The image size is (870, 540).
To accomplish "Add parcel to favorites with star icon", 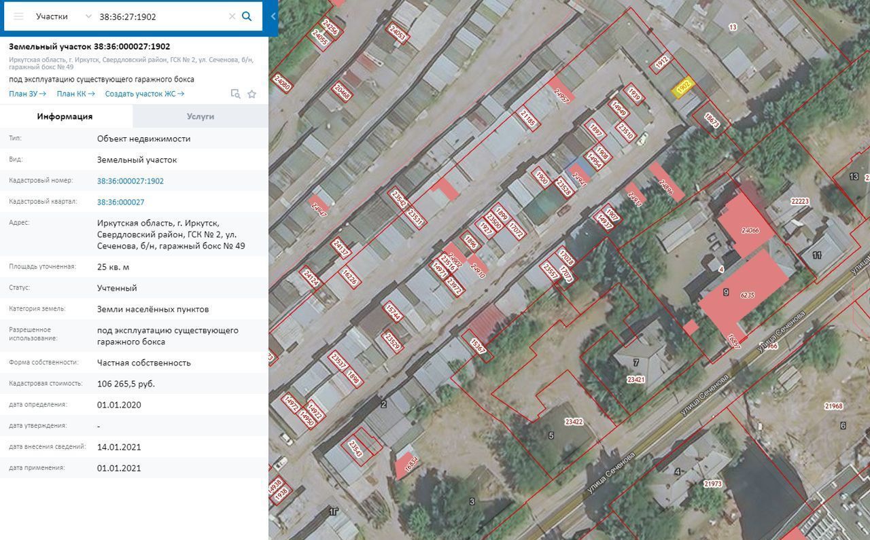I will [x=251, y=94].
